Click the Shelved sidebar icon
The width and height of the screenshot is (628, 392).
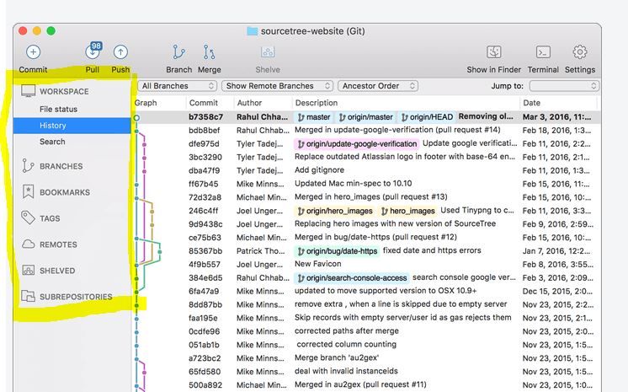click(28, 270)
